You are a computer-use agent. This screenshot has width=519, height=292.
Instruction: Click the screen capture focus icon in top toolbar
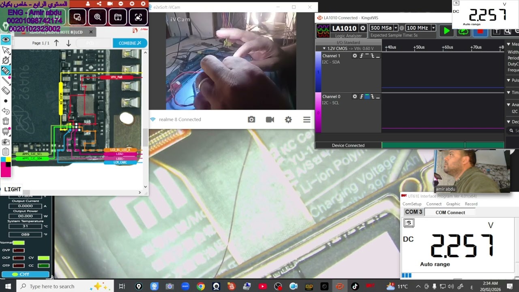pyautogui.click(x=138, y=17)
